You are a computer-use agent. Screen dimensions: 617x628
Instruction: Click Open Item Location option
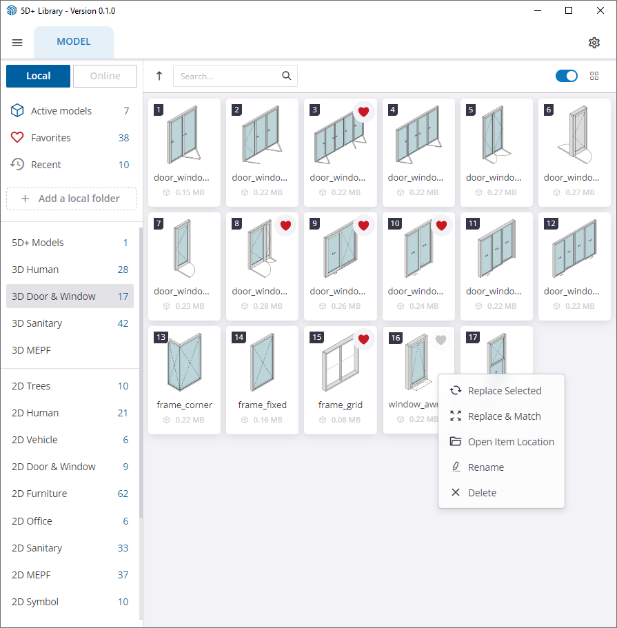point(510,442)
